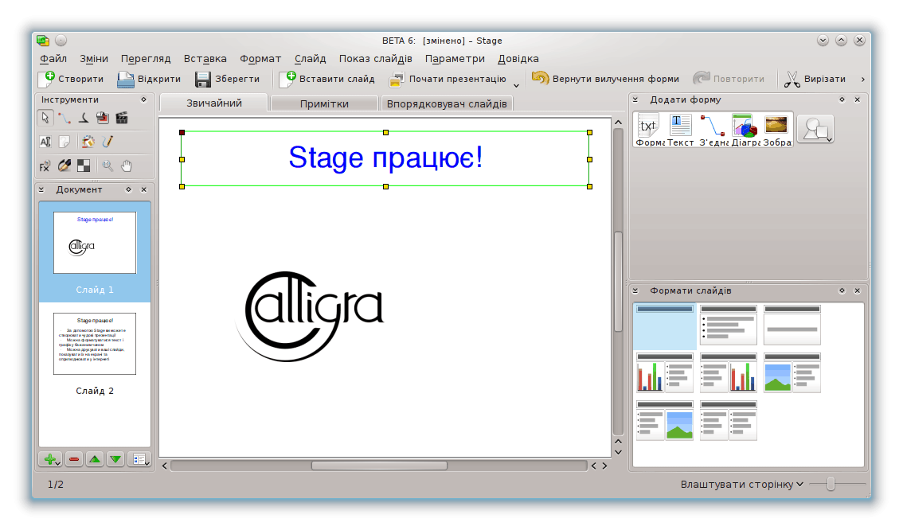Open the shapes collection dropdown button
Screen dimensions: 903x530
pyautogui.click(x=815, y=129)
